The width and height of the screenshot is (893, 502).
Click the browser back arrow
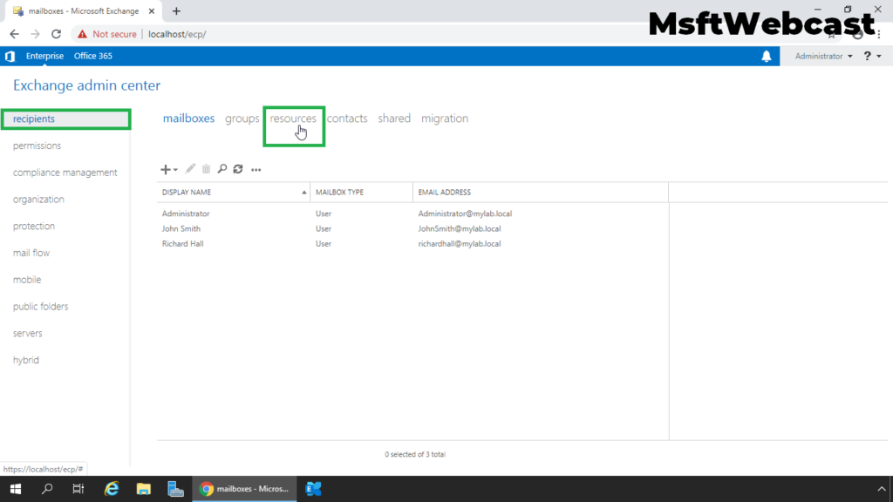tap(14, 34)
